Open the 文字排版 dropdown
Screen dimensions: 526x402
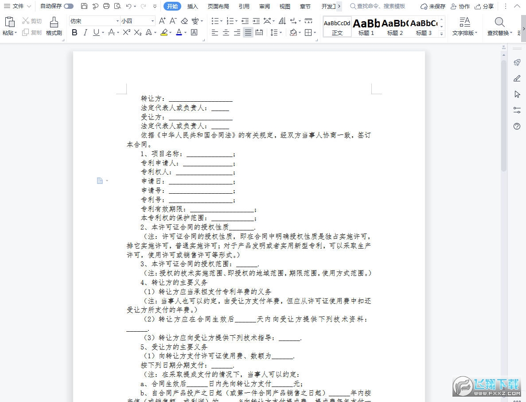464,27
